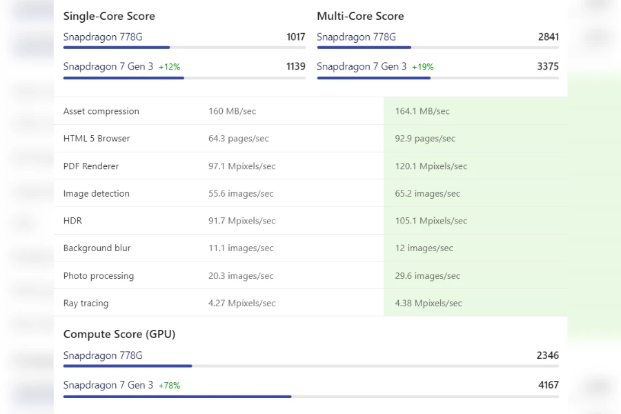The image size is (621, 414).
Task: Open Snapdragon 778G link under Compute Score (GPU)
Action: pyautogui.click(x=103, y=356)
